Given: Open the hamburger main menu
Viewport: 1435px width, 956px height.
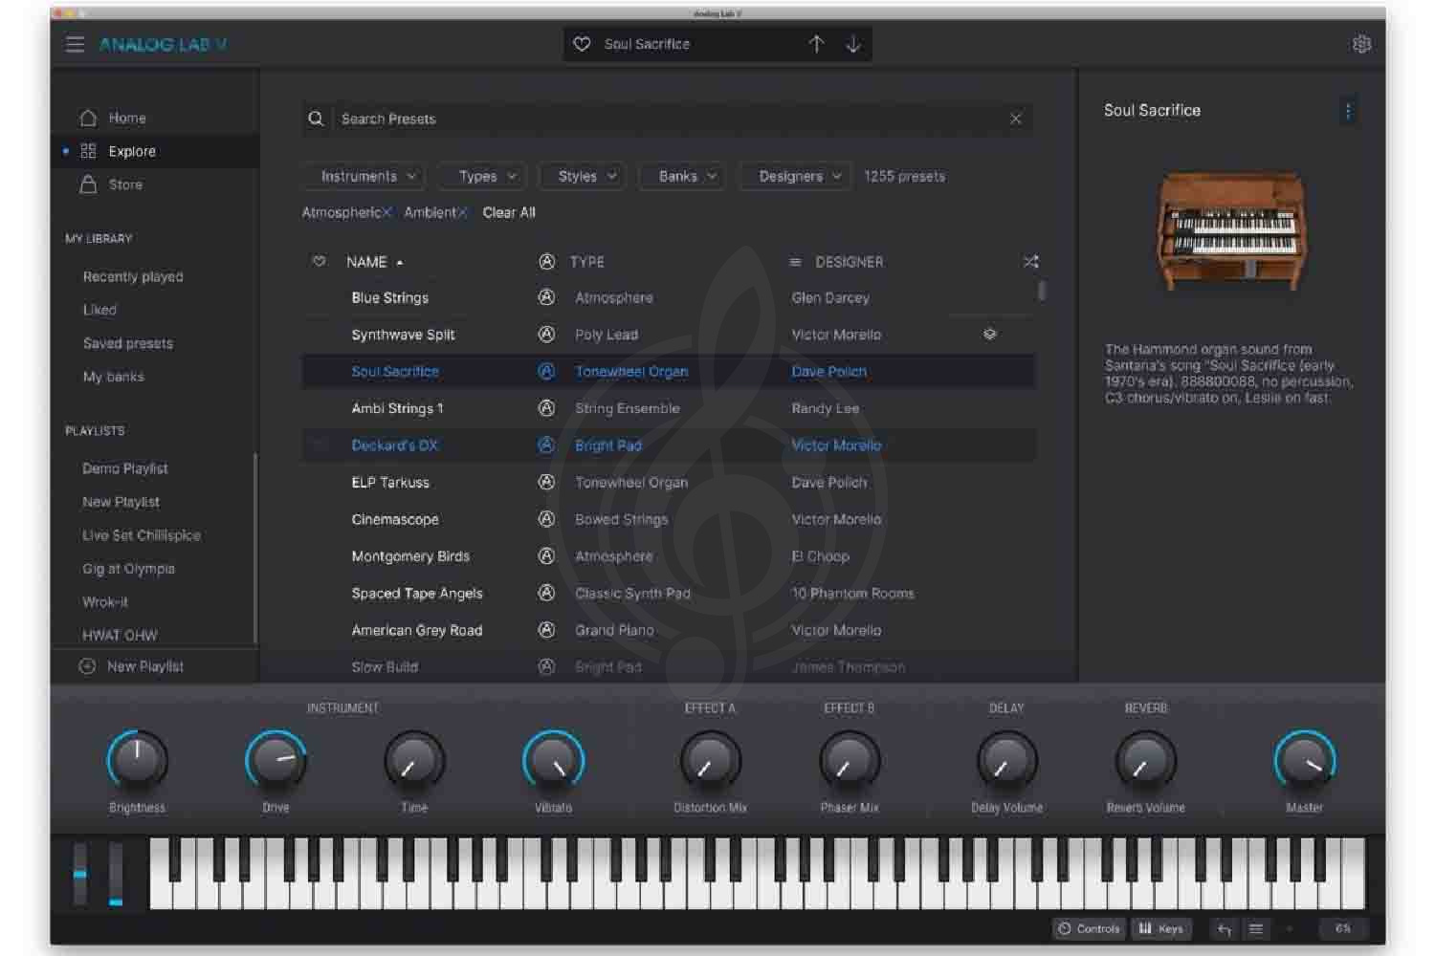Looking at the screenshot, I should pos(75,44).
